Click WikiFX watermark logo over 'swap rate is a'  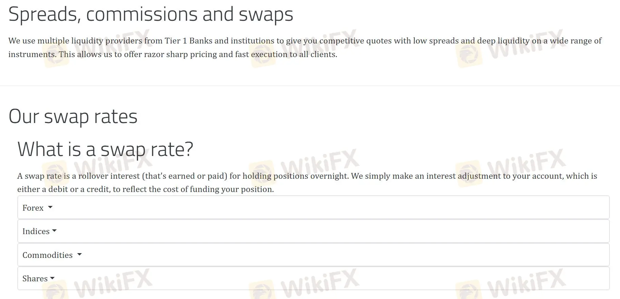coord(55,173)
